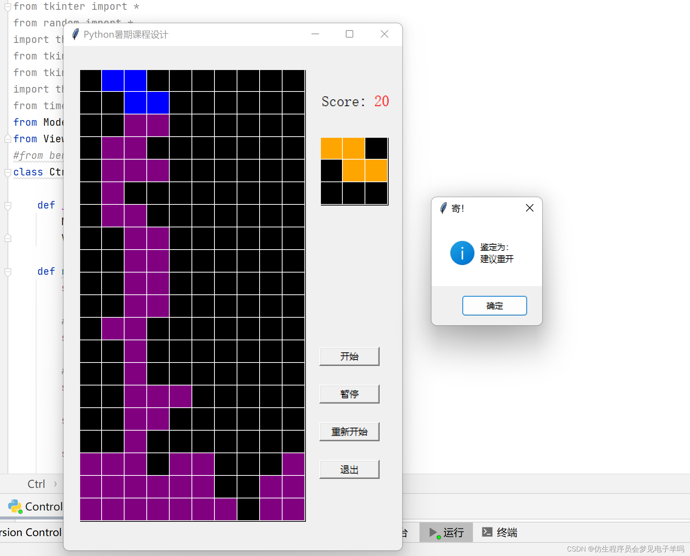Expand the Ctrl breadcrumb chevron
The image size is (690, 556).
[55, 484]
